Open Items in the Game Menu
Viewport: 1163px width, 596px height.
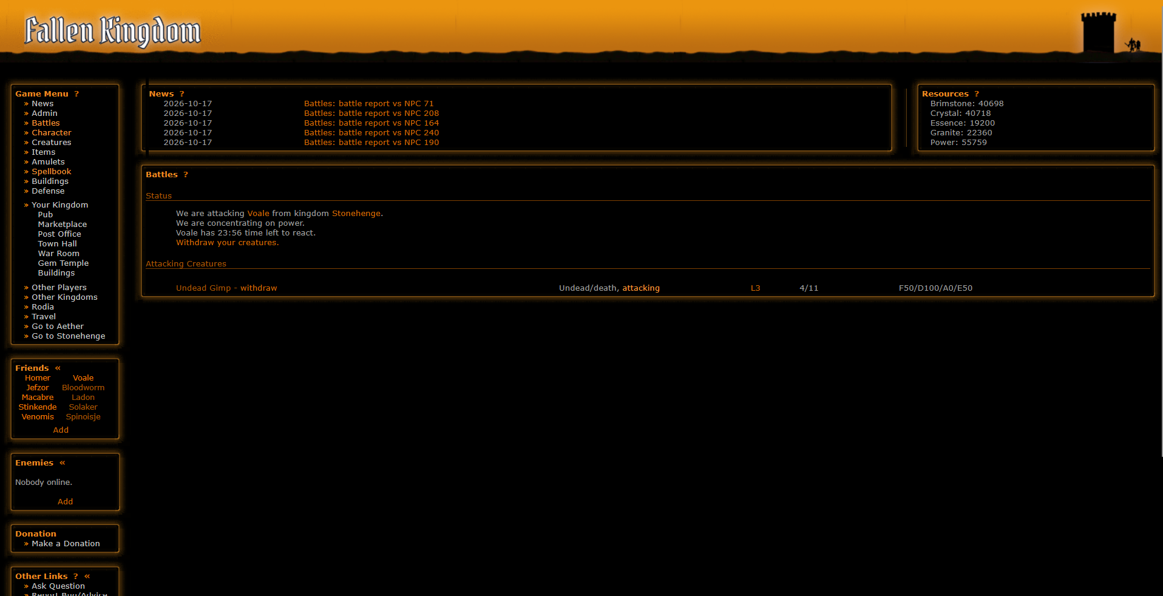pyautogui.click(x=44, y=152)
